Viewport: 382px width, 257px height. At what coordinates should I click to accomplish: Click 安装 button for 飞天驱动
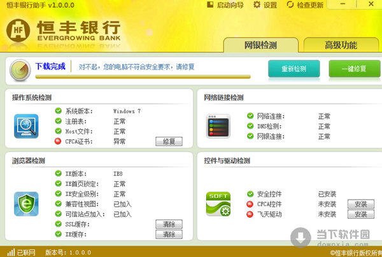tap(361, 214)
